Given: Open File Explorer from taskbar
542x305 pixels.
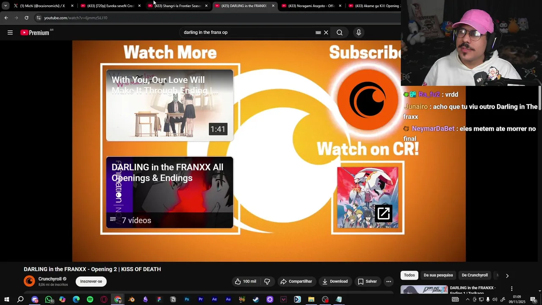Looking at the screenshot, I should pos(311,299).
